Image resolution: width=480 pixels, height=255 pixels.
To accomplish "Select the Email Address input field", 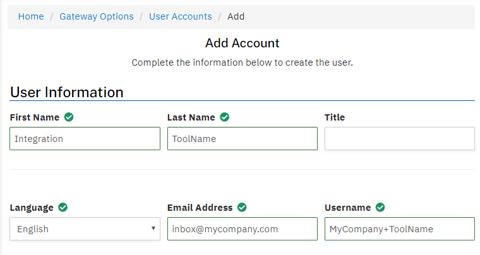I will point(242,229).
